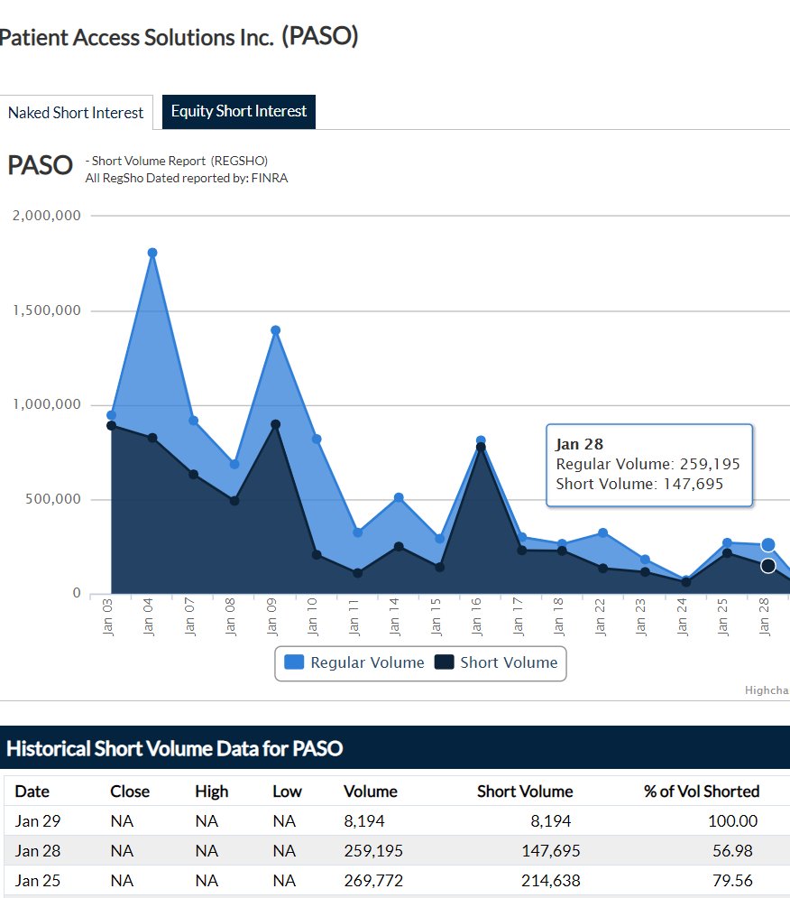
Task: Click volume value 8,194 in Jan 29 Volume column
Action: [x=364, y=821]
